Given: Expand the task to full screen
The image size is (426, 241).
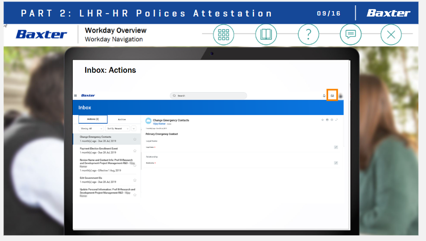Looking at the screenshot, I should pos(336,120).
